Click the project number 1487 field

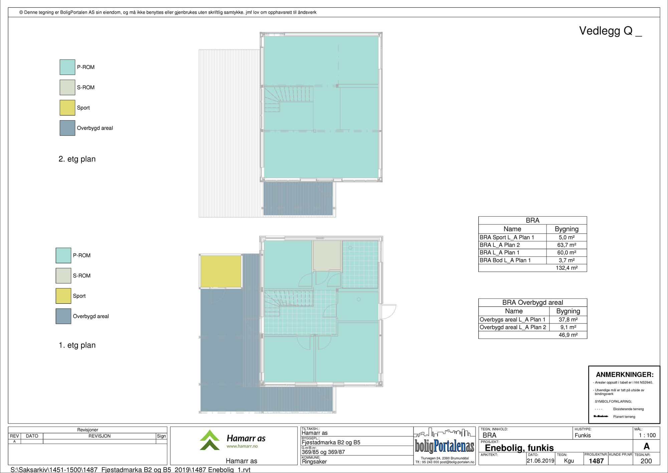pos(596,461)
